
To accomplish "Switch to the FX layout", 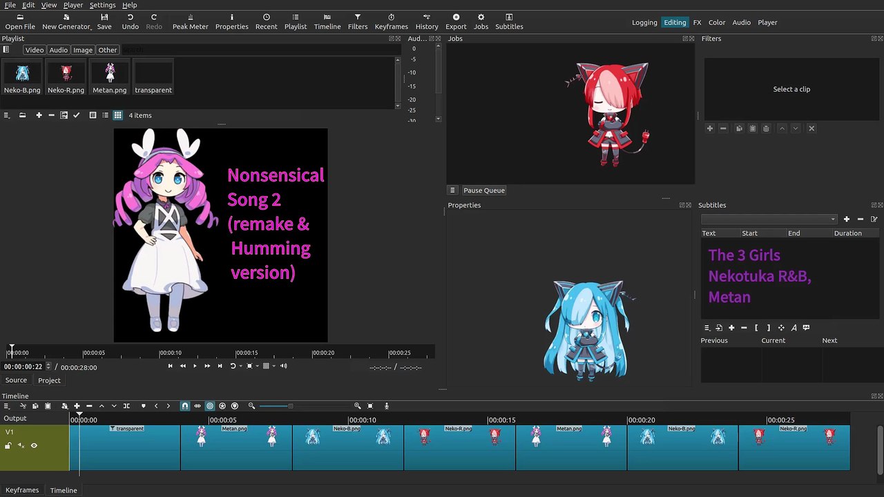I will (x=698, y=22).
